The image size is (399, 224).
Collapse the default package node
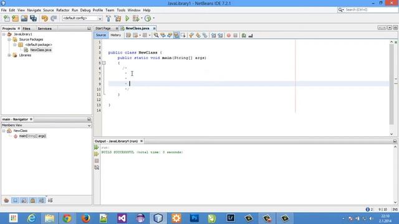(15, 45)
